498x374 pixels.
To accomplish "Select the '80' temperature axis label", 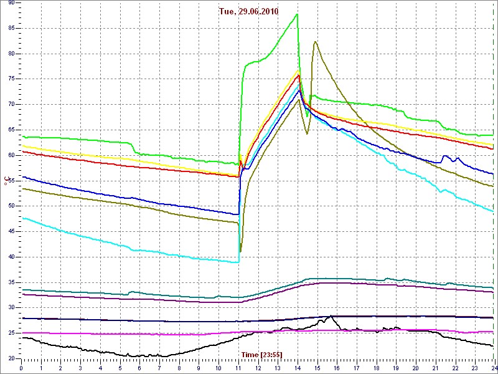I will pos(12,54).
